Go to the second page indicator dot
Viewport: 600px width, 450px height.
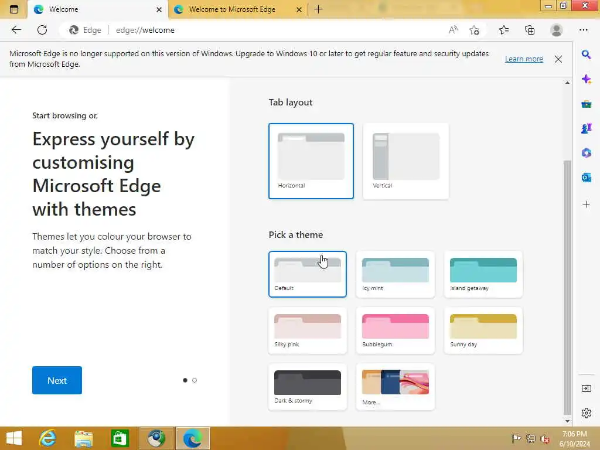195,380
